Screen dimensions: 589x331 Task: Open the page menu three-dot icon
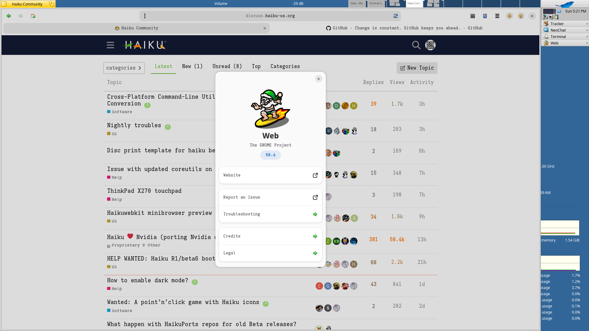(145, 16)
